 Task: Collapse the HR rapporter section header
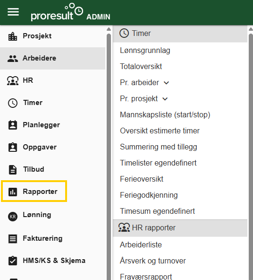click(x=180, y=228)
